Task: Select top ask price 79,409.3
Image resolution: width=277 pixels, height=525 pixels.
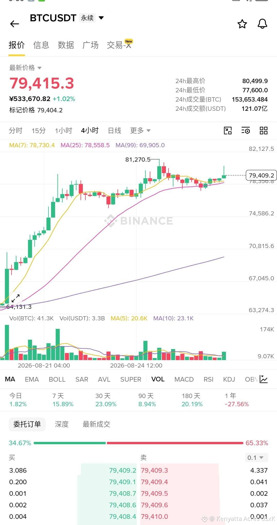Action: [x=154, y=470]
